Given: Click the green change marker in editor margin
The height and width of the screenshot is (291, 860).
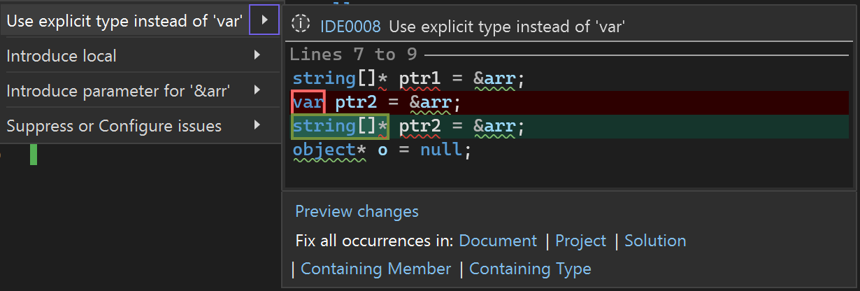Looking at the screenshot, I should (x=34, y=154).
